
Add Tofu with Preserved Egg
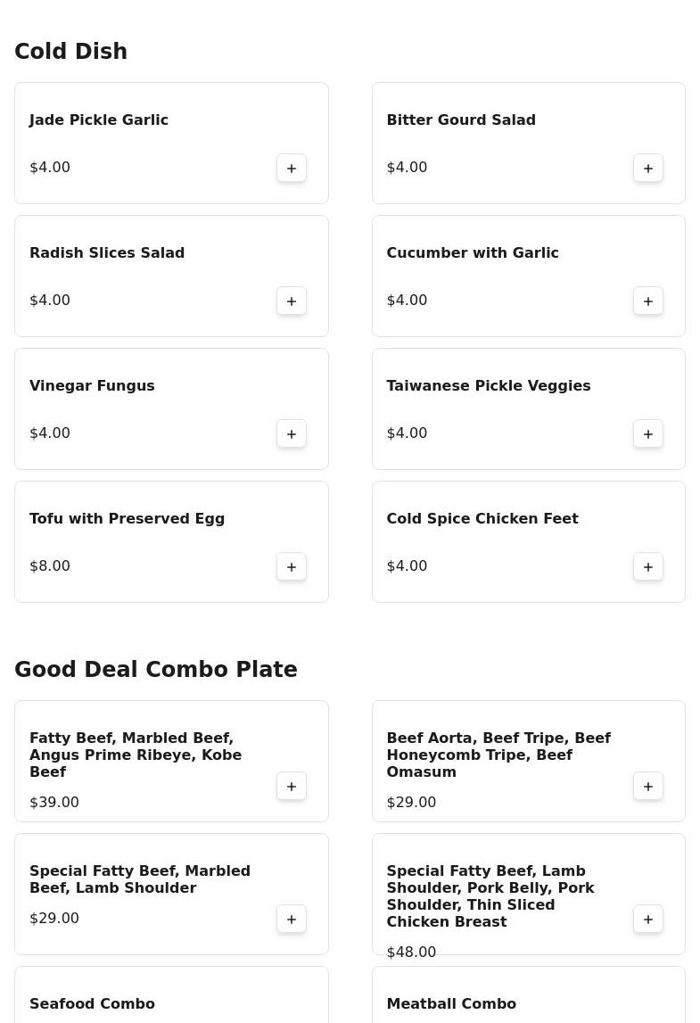[x=292, y=566]
